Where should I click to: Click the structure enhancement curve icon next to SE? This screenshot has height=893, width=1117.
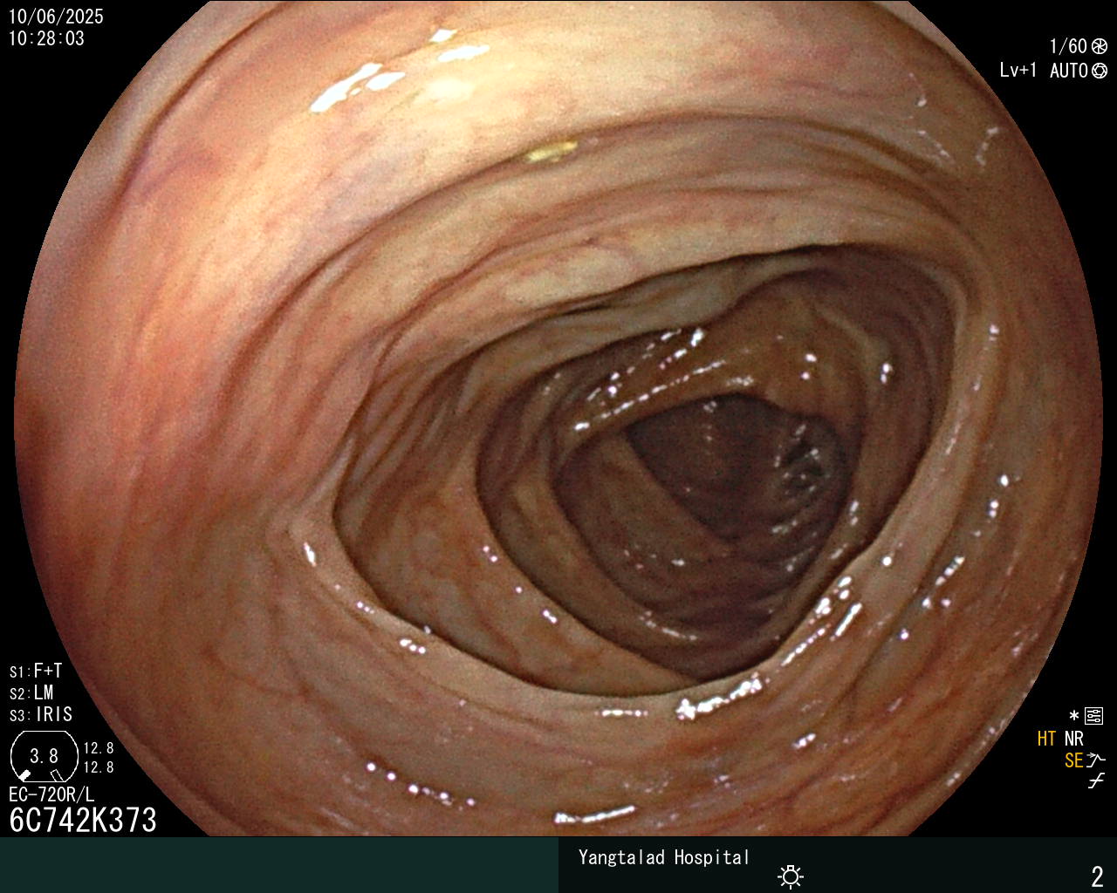point(1096,760)
